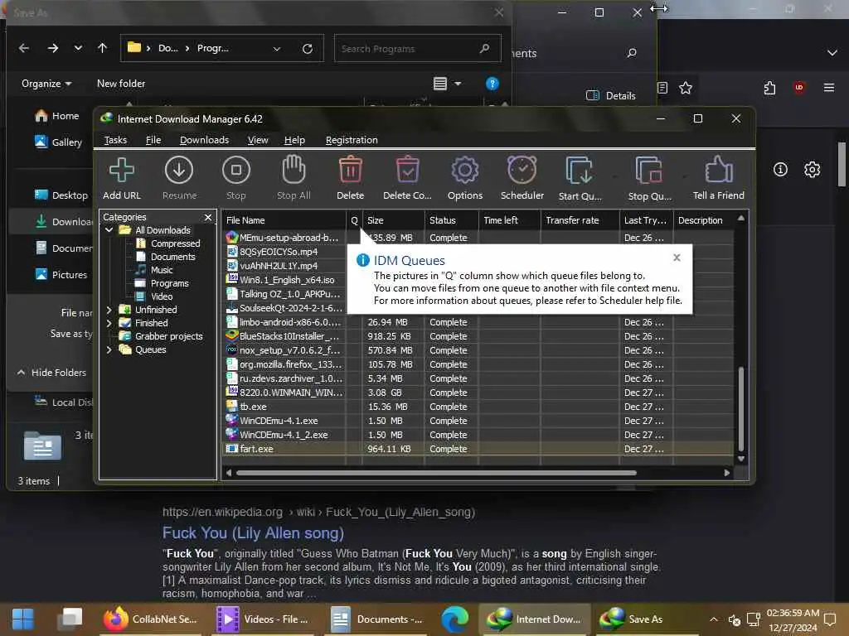Select Win8.1_English_x64.iso file
The image size is (849, 636).
tap(287, 280)
